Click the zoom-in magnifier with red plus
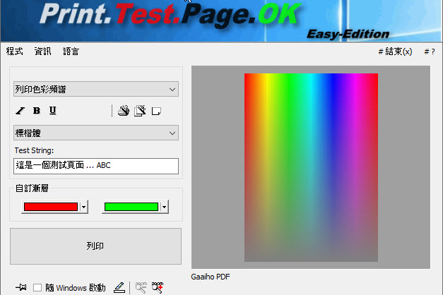 pyautogui.click(x=158, y=288)
